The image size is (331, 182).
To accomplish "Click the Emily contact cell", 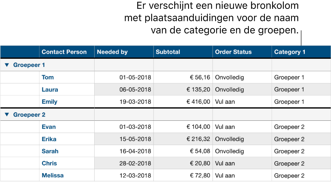I will (x=49, y=102).
